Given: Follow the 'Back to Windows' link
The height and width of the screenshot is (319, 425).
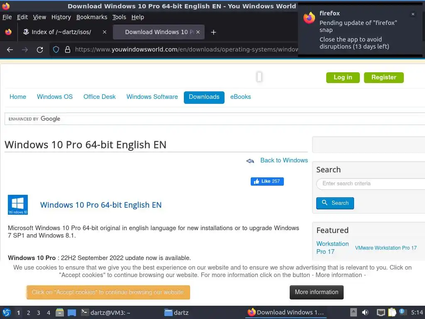Looking at the screenshot, I should click(284, 160).
